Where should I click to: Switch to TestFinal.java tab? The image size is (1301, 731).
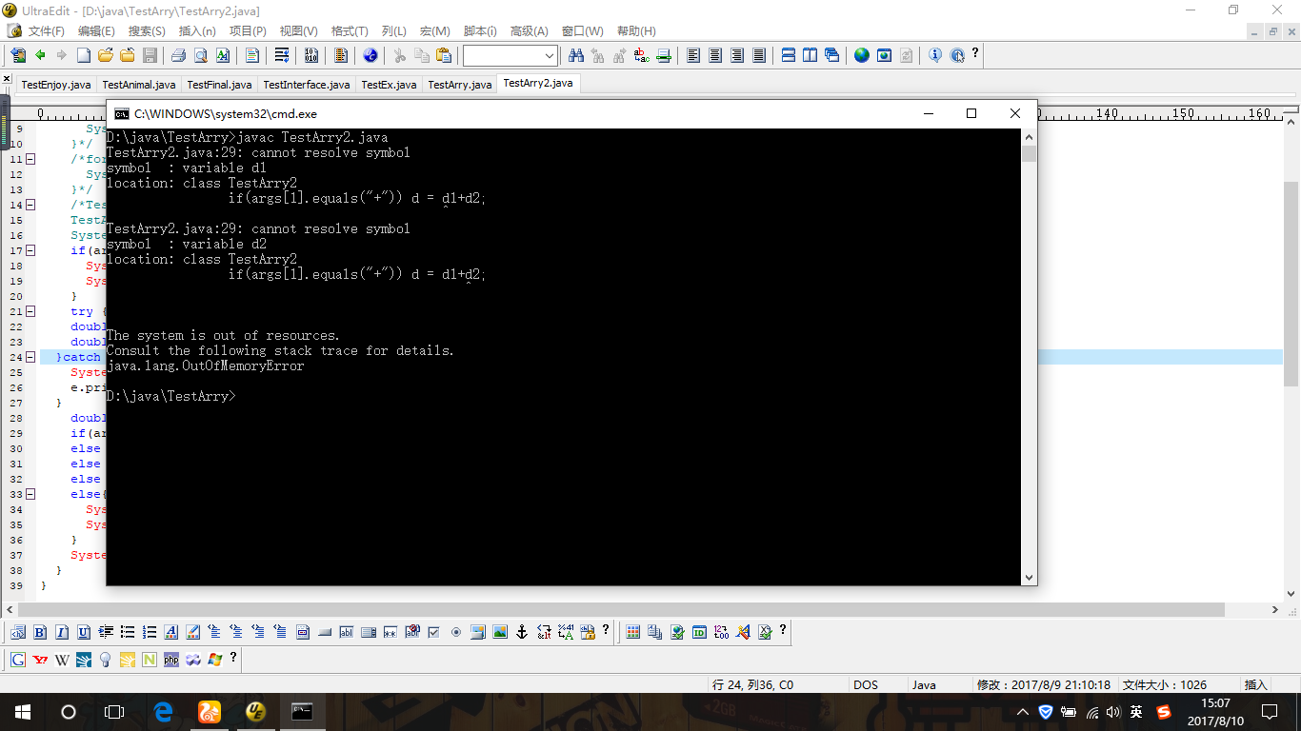tap(219, 85)
